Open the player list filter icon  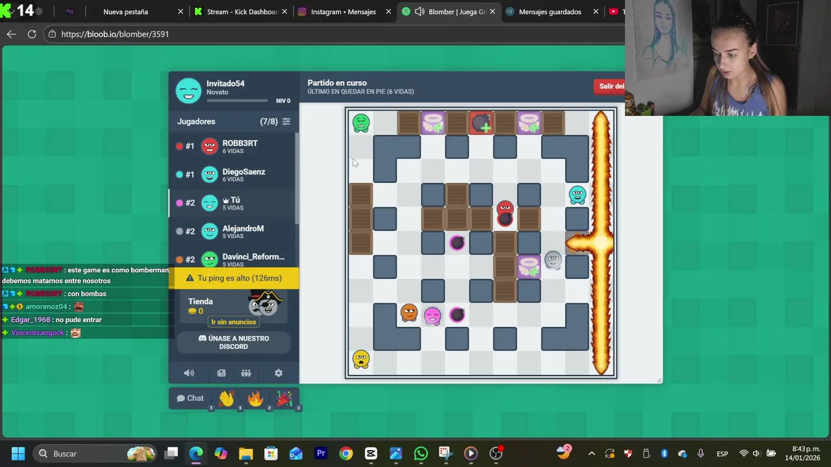286,121
